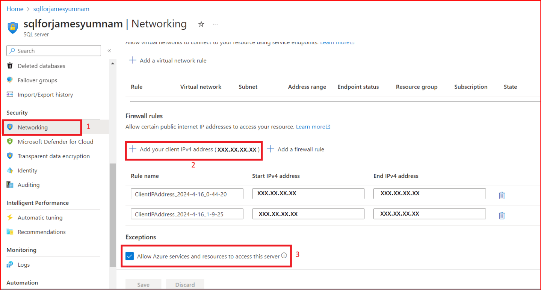Click the Subscription column header

pyautogui.click(x=471, y=87)
